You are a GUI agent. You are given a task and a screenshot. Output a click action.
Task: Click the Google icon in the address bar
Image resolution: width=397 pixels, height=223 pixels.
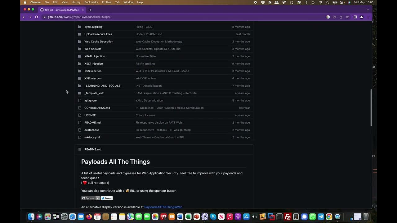(328, 17)
